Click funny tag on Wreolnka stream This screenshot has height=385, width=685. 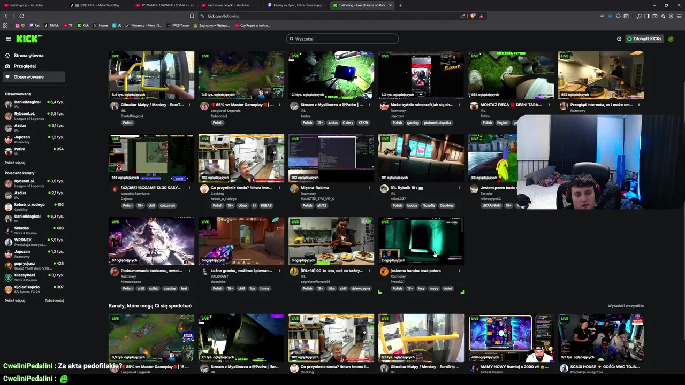[264, 288]
